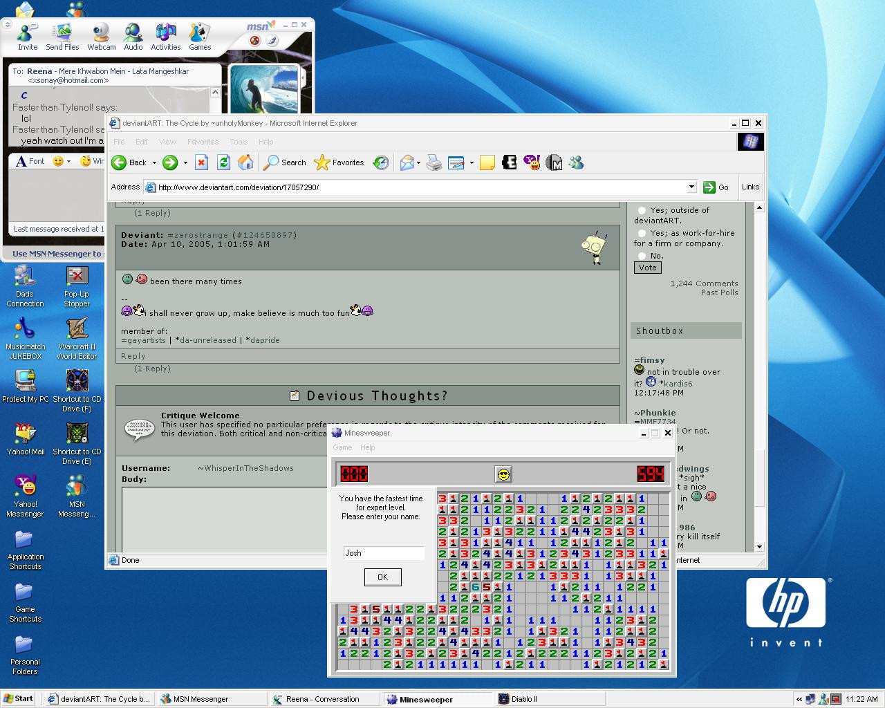The height and width of the screenshot is (708, 885).
Task: Click Yahoo Messenger icon in IE toolbar
Action: pos(532,162)
